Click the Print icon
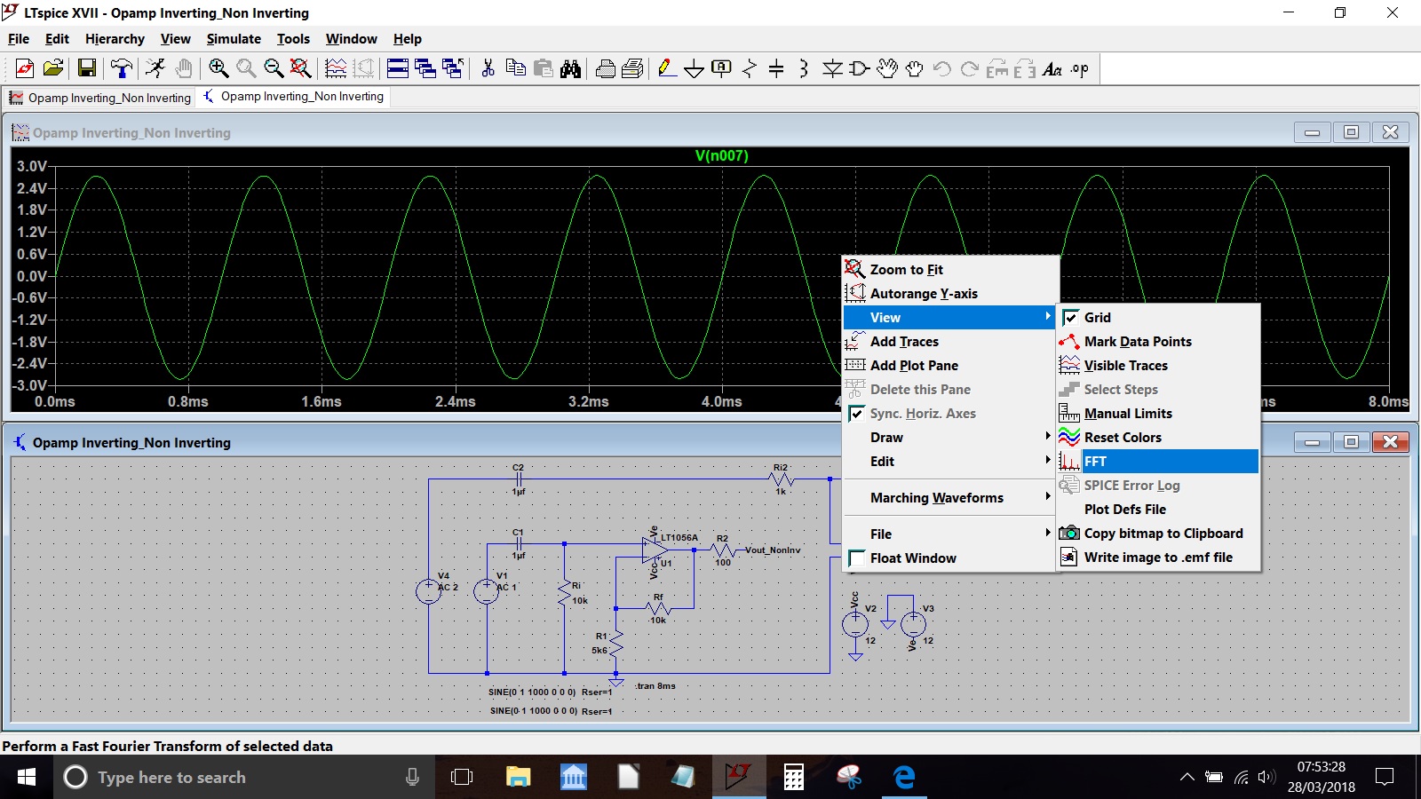 point(606,69)
